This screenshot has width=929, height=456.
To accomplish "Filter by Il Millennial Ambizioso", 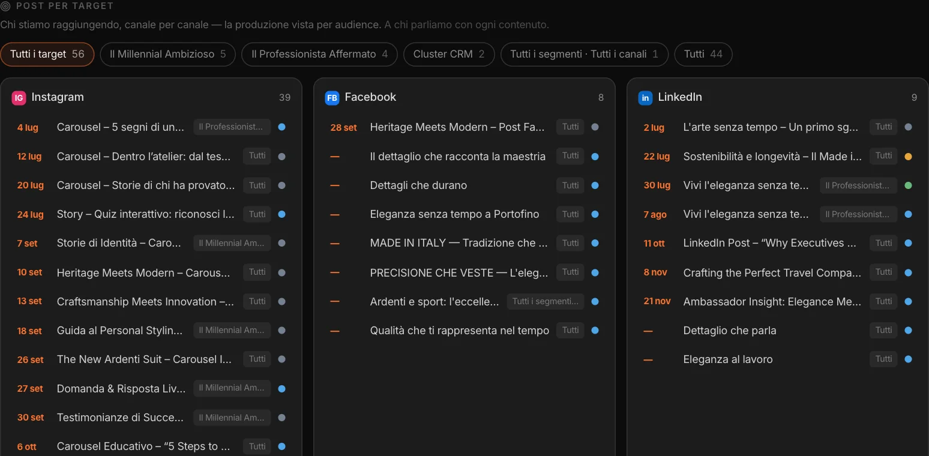I will coord(168,54).
